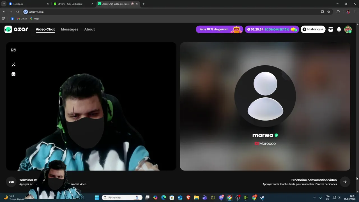Open Brave browser from the taskbar

188,198
